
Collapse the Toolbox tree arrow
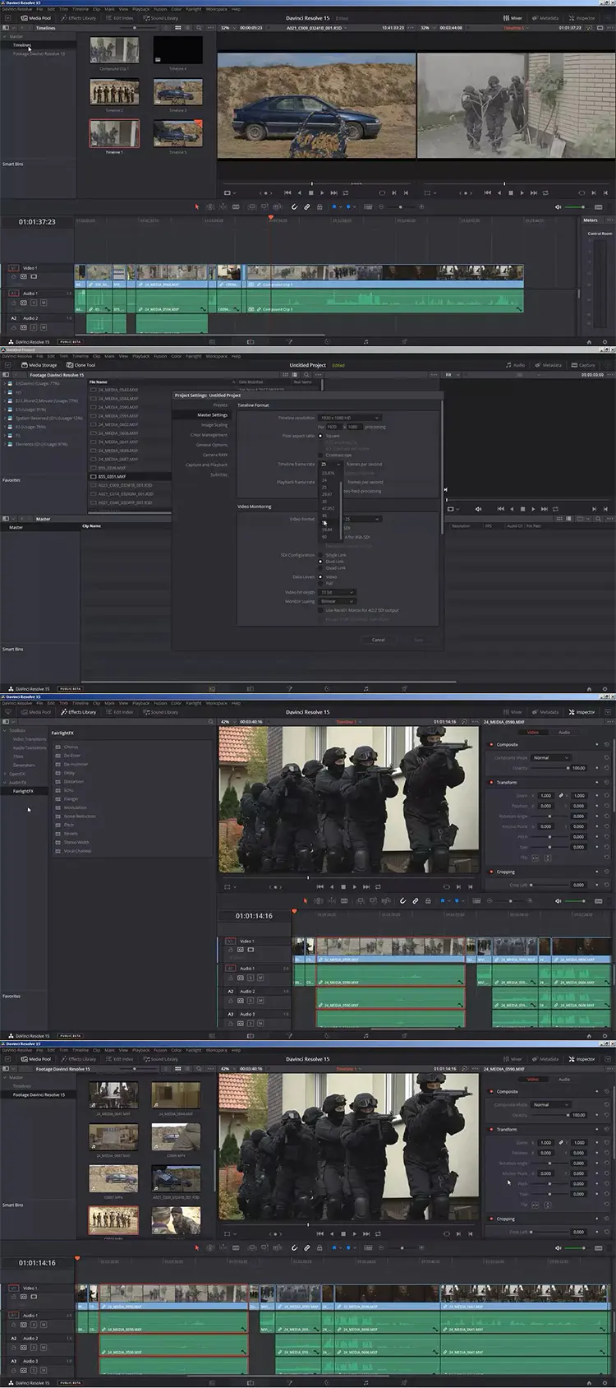pyautogui.click(x=5, y=730)
